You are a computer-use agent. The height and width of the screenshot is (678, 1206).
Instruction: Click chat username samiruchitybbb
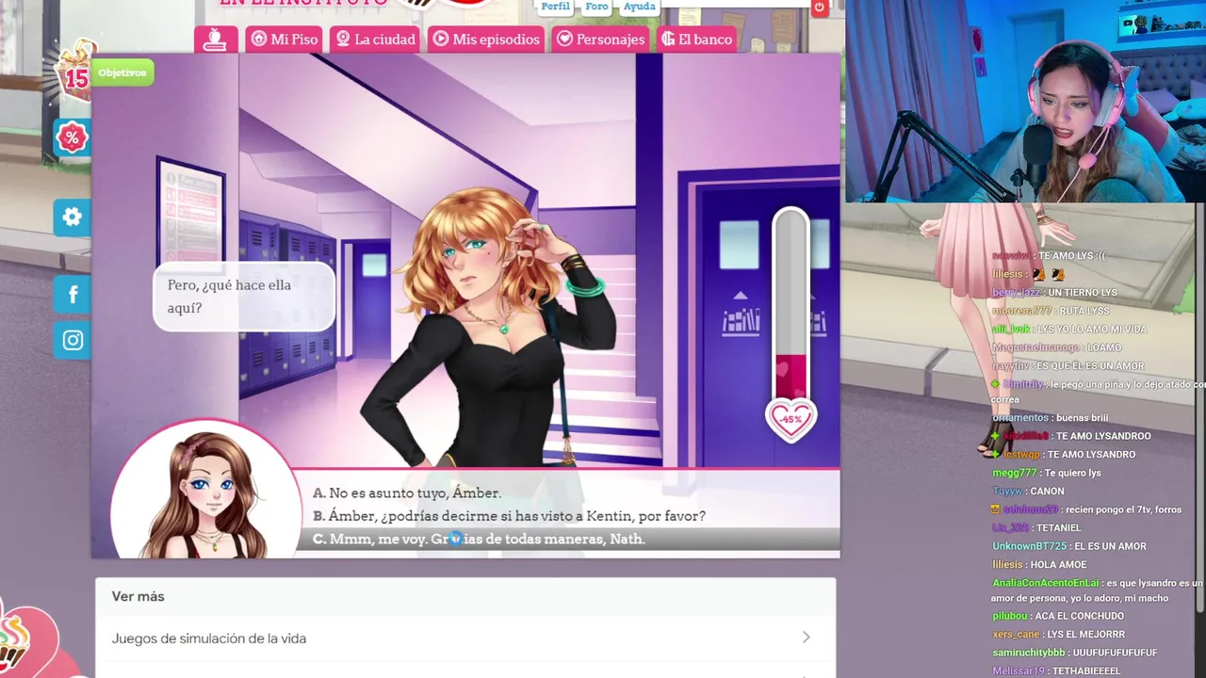[x=1028, y=653]
